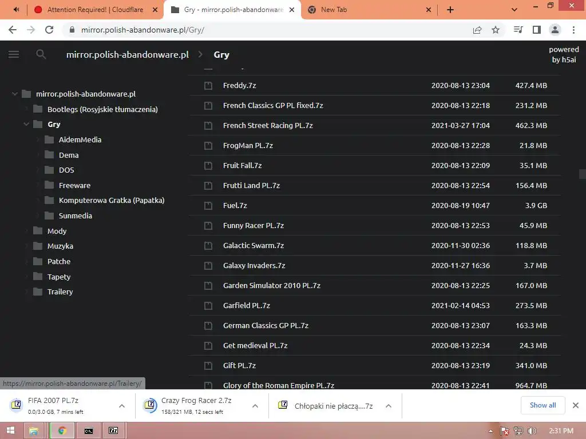Screen dimensions: 586x439
Task: Open Mody folder in tree
Action: (57, 231)
